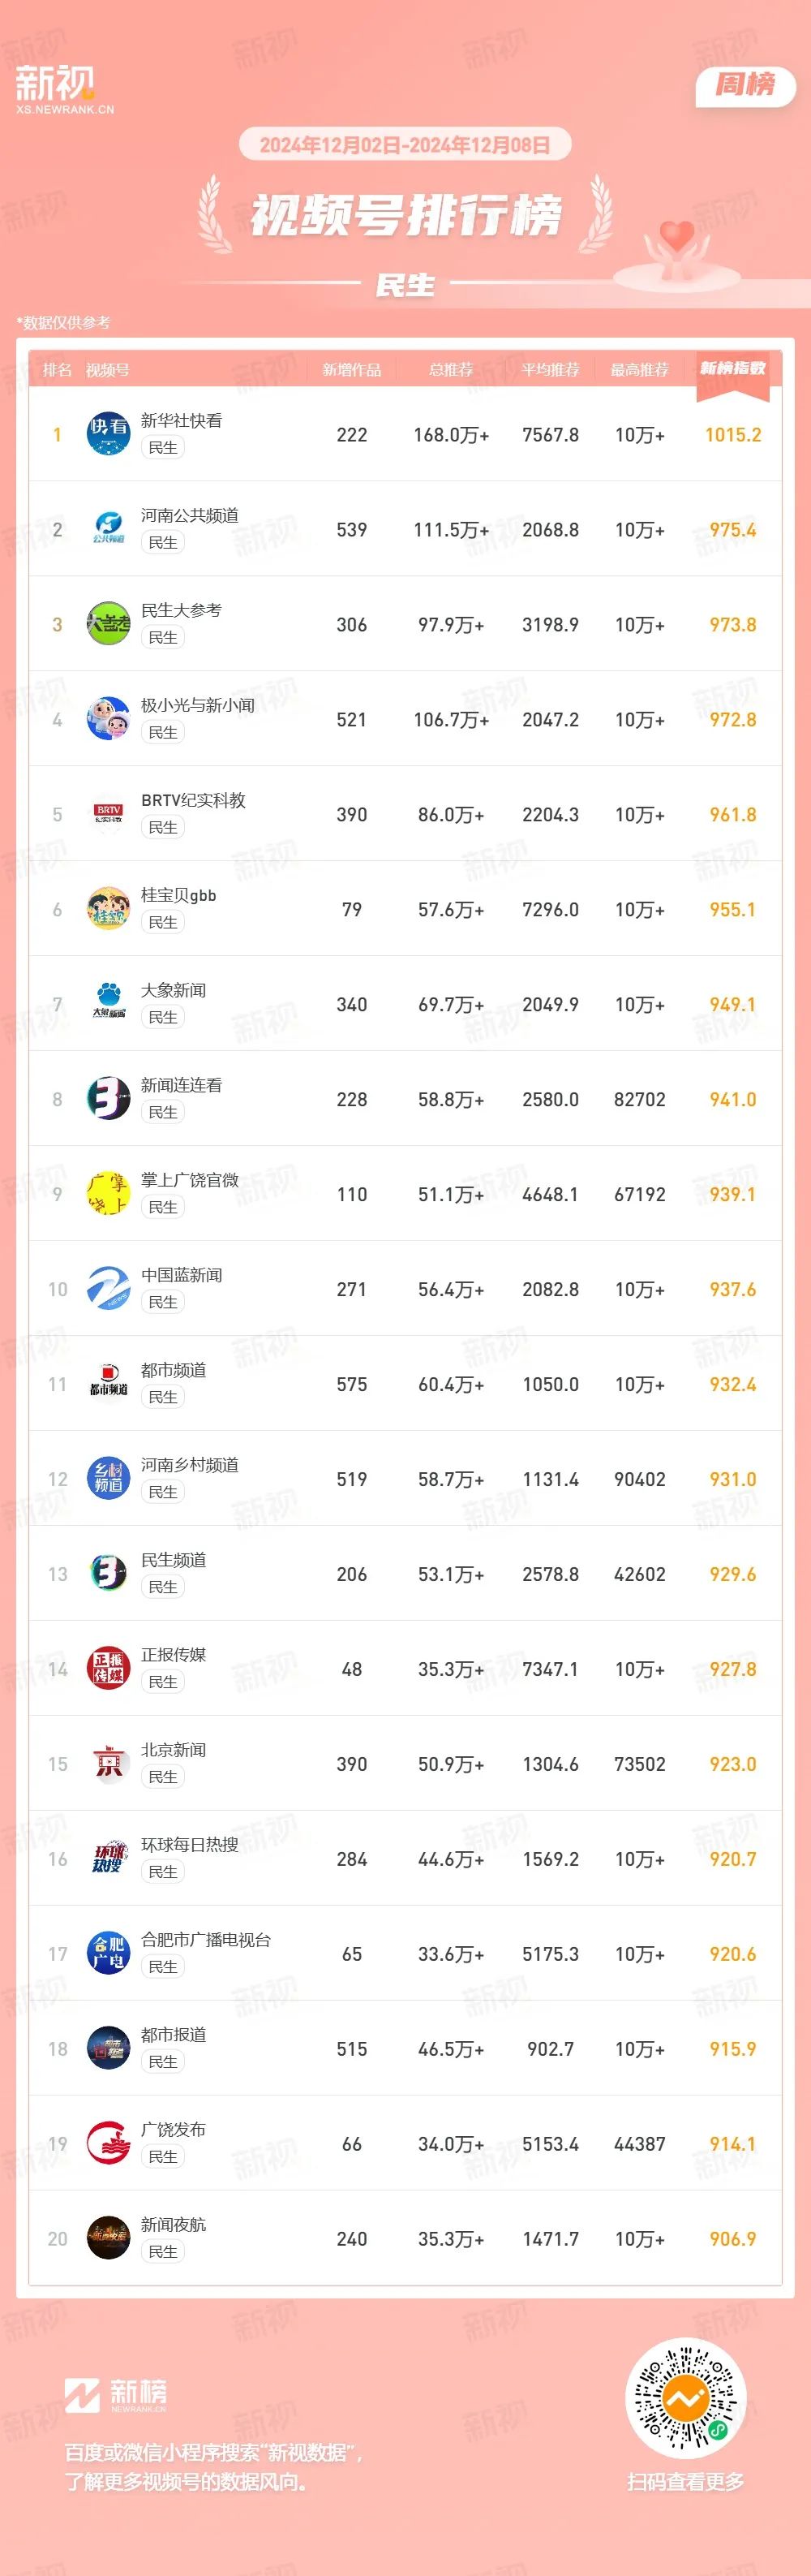Image resolution: width=811 pixels, height=2576 pixels.
Task: Click the 极小光与新小闻 cartoon avatar
Action: 108,718
